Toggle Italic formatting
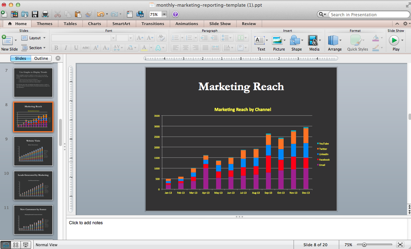411x249 pixels. [66, 48]
